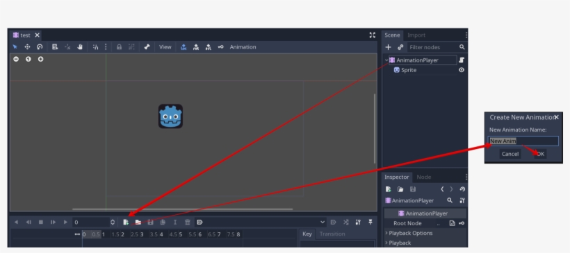The height and width of the screenshot is (253, 570).
Task: Click timeline marker at 2 seconds
Action: click(x=122, y=234)
